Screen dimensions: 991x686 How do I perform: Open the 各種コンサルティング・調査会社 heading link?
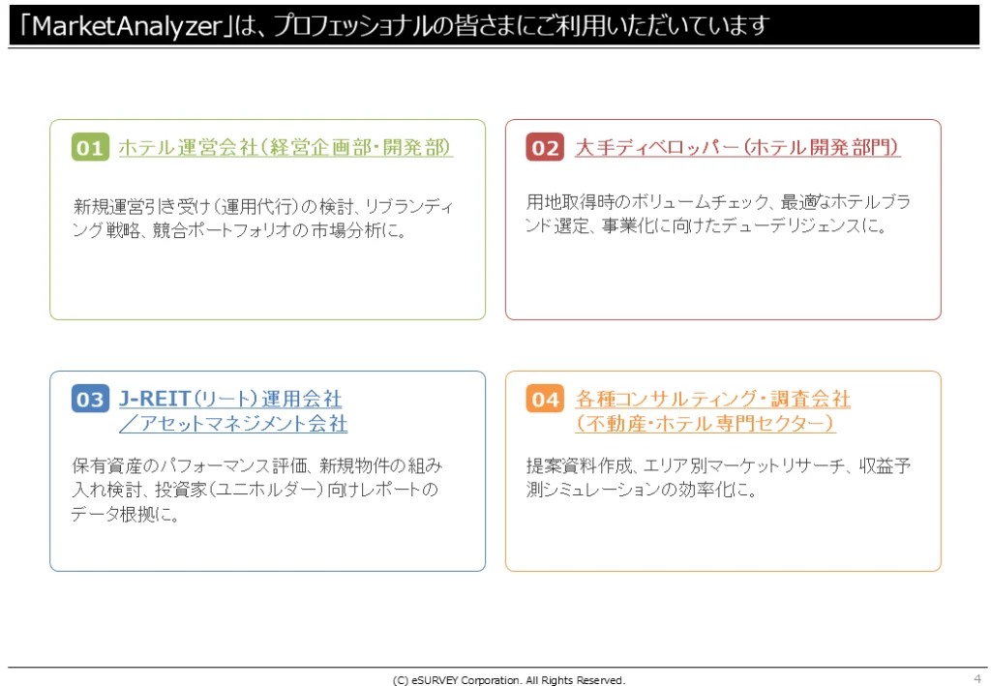pyautogui.click(x=713, y=399)
